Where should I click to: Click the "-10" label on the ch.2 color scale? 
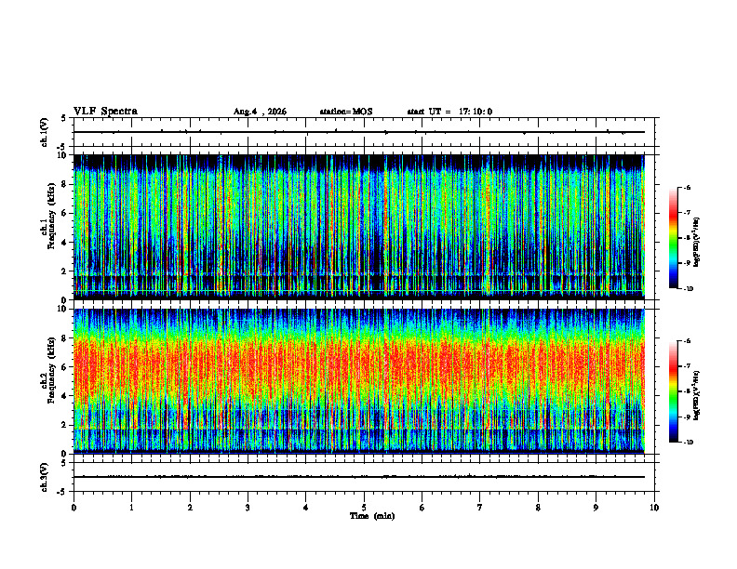pyautogui.click(x=688, y=443)
